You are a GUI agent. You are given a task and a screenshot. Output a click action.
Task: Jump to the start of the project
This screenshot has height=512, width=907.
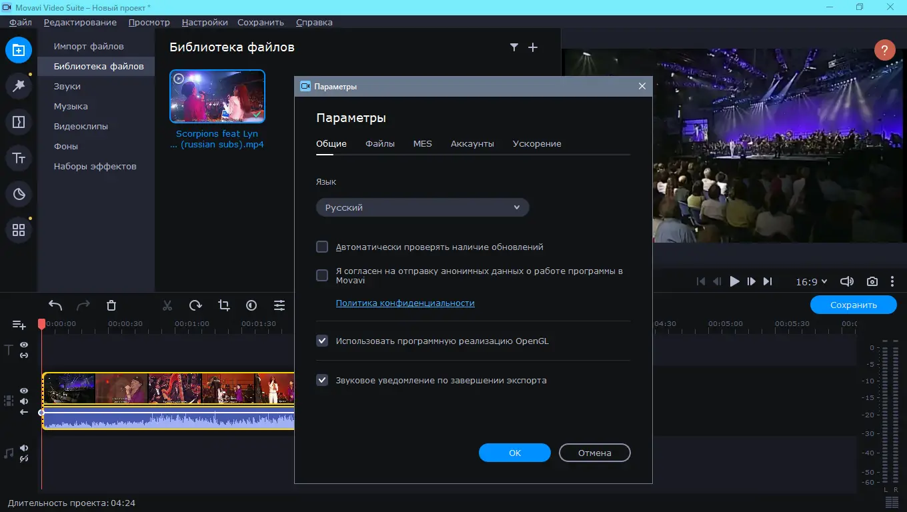(x=701, y=281)
